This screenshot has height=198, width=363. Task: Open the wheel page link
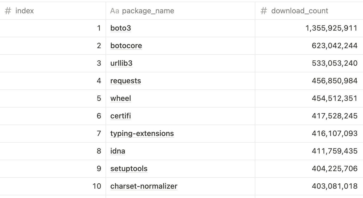[120, 98]
